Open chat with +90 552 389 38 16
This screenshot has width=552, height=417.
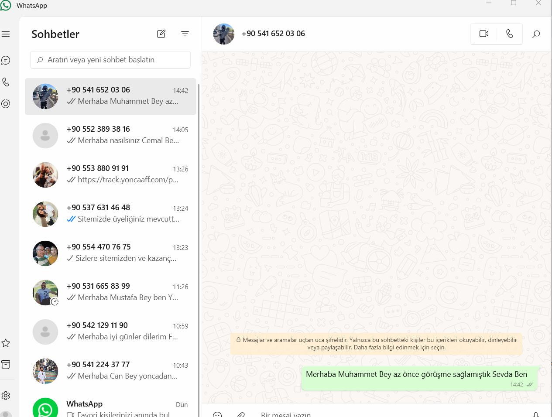click(110, 136)
